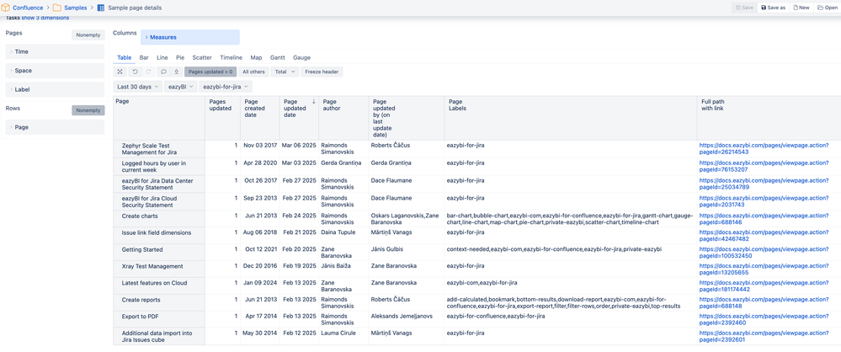Open link with pageId=688146
Image resolution: width=841 pixels, height=352 pixels.
tap(764, 218)
